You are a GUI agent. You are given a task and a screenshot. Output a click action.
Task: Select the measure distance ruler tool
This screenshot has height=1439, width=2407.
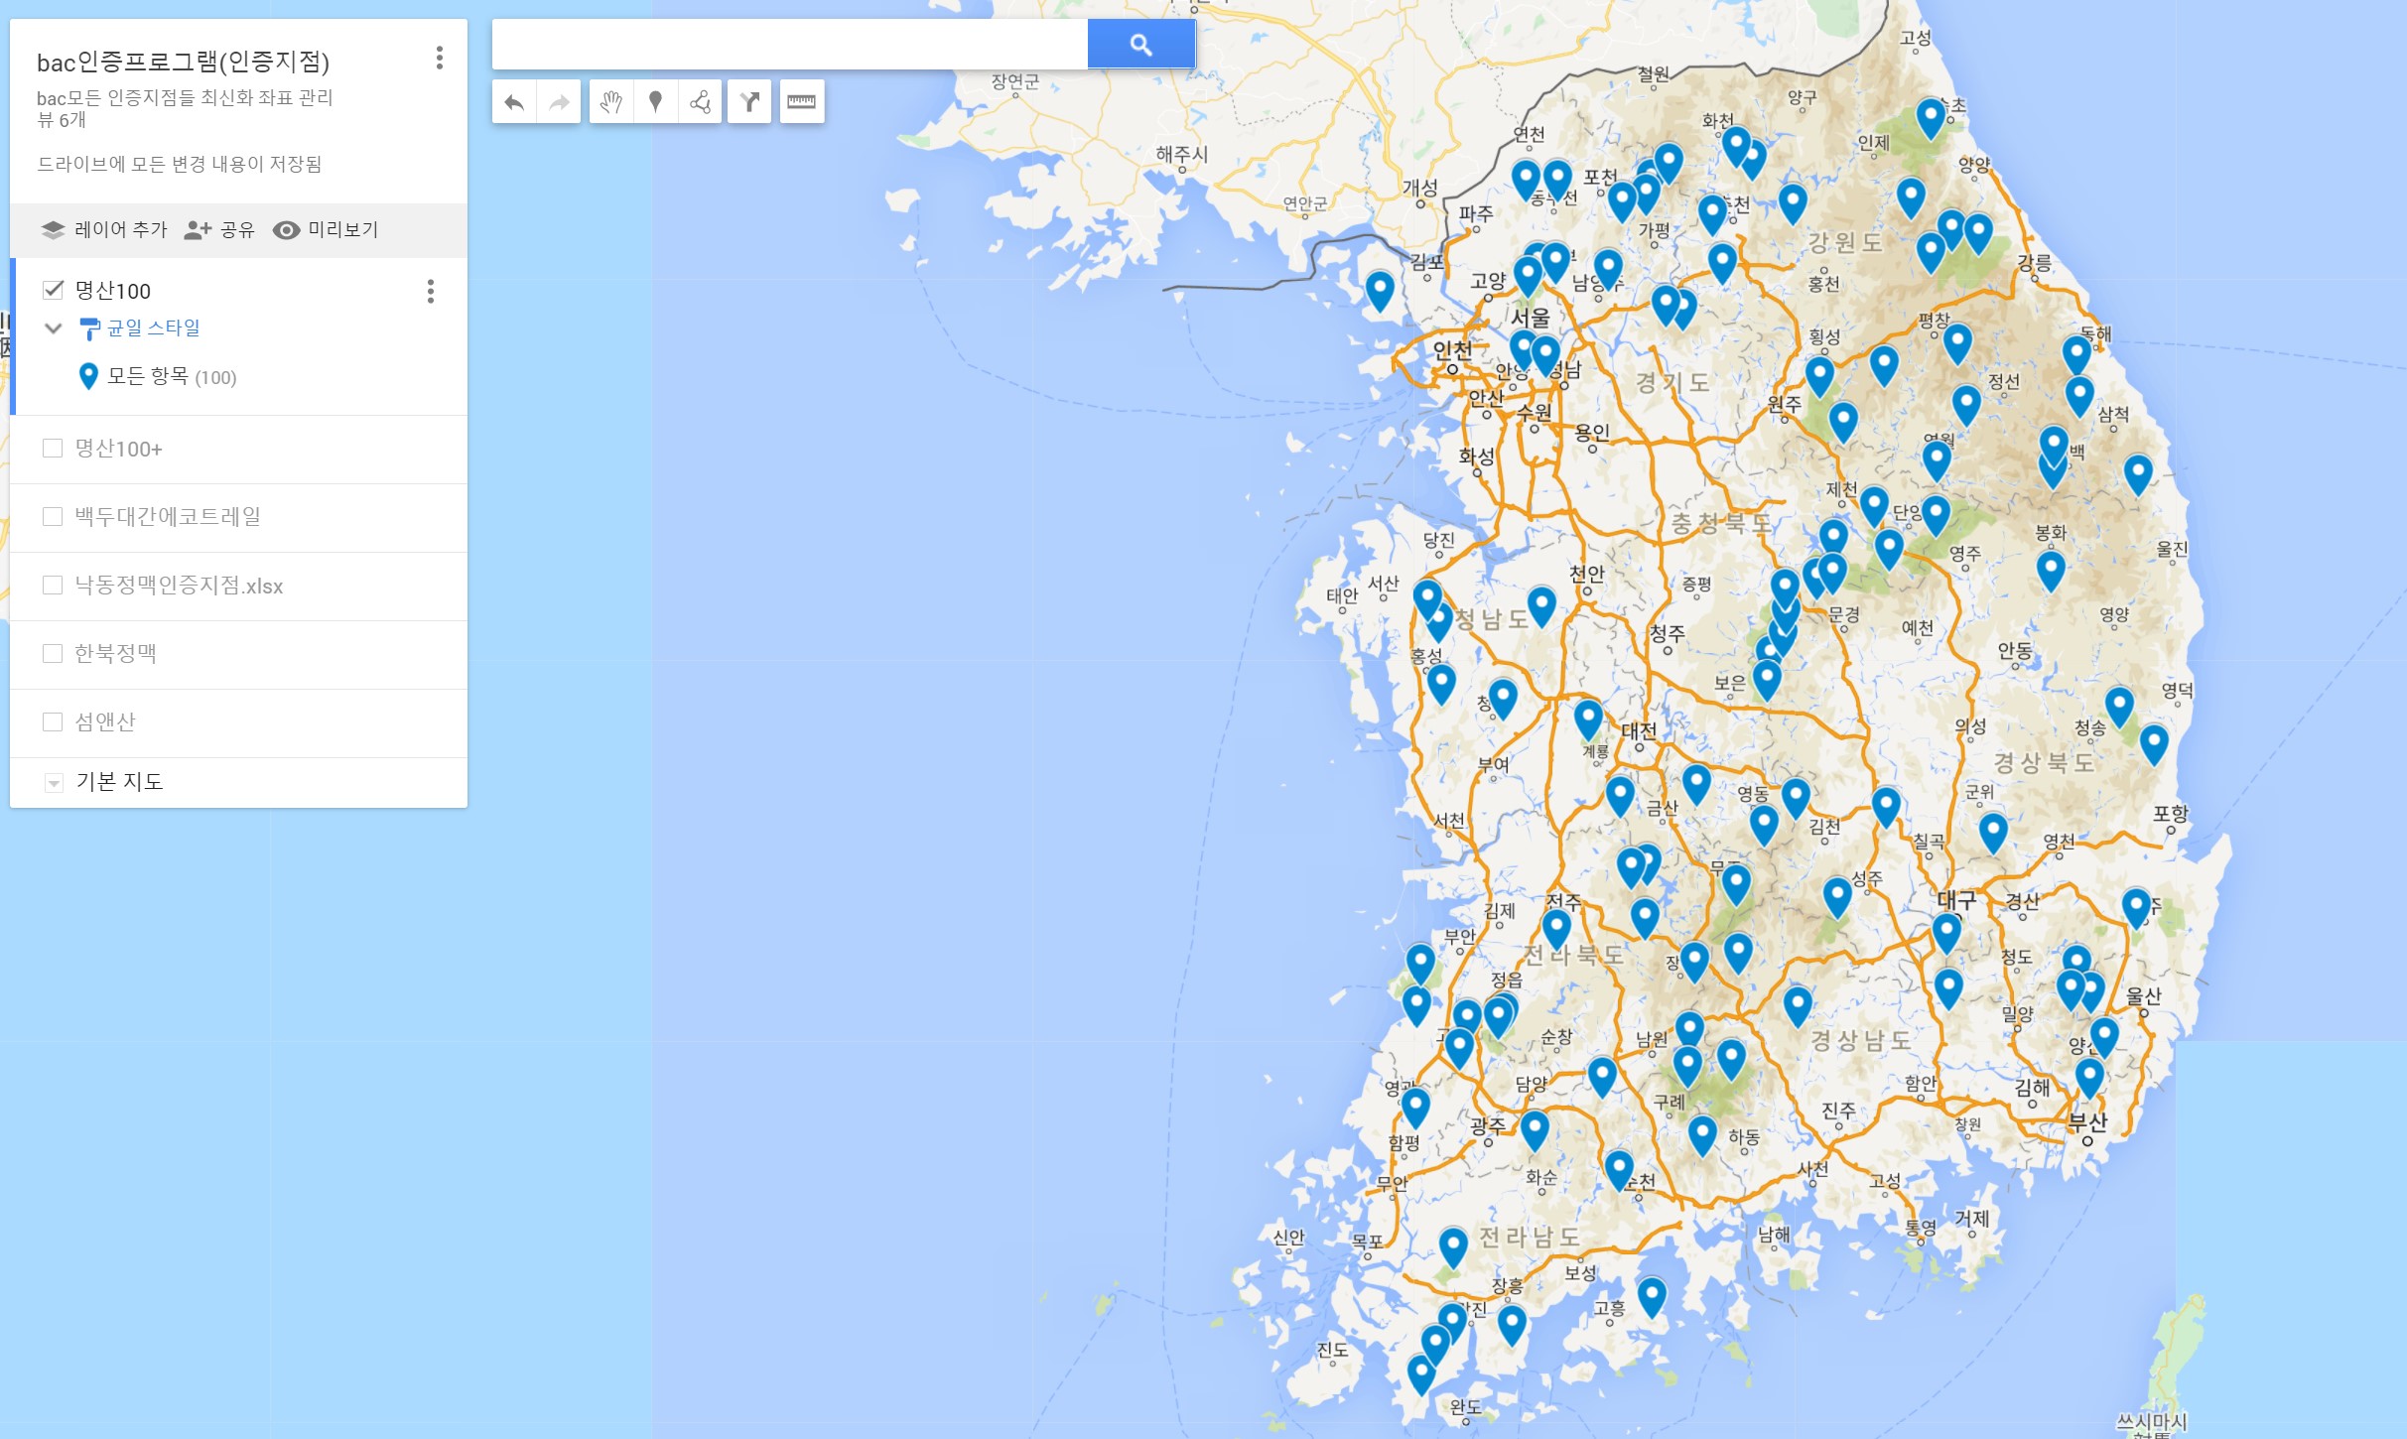[x=801, y=102]
